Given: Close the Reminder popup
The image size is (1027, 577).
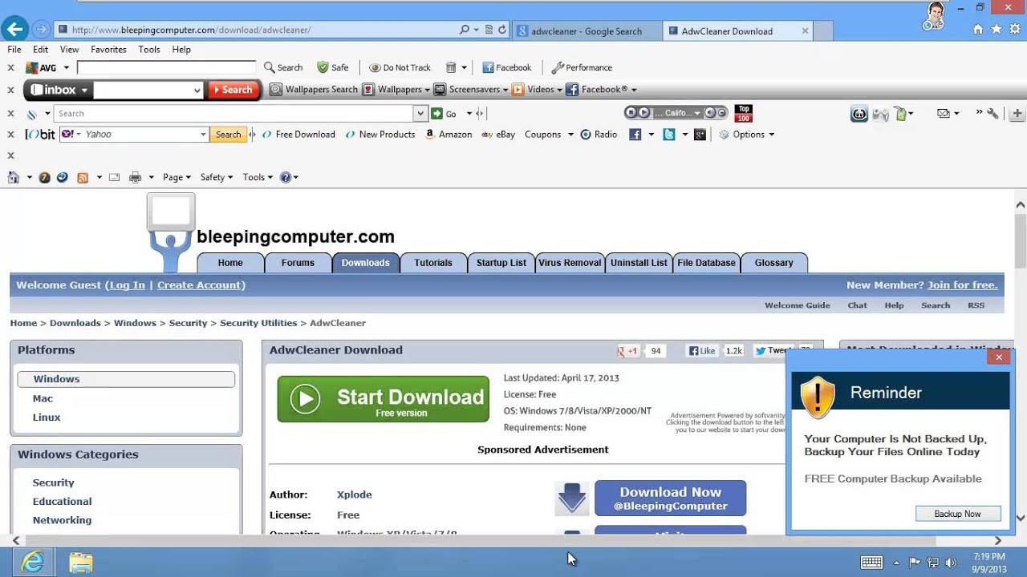Looking at the screenshot, I should point(998,357).
